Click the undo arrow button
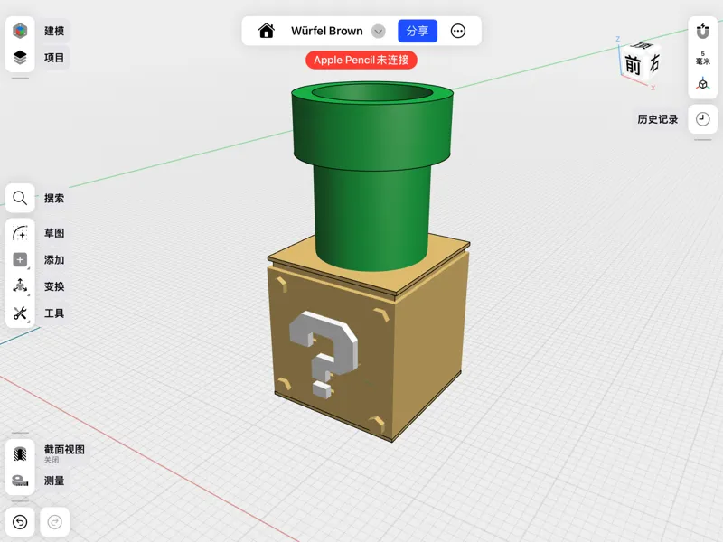This screenshot has height=542, width=723. coord(20,522)
